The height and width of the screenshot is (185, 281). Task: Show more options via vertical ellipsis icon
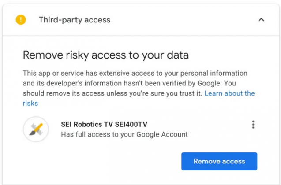(253, 125)
